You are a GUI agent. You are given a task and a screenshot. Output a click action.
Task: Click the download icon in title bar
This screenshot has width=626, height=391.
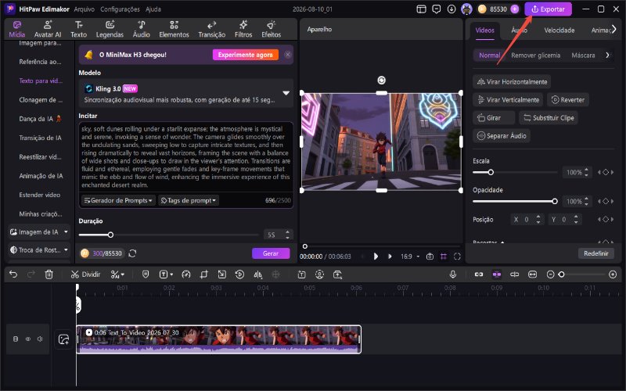pyautogui.click(x=452, y=9)
